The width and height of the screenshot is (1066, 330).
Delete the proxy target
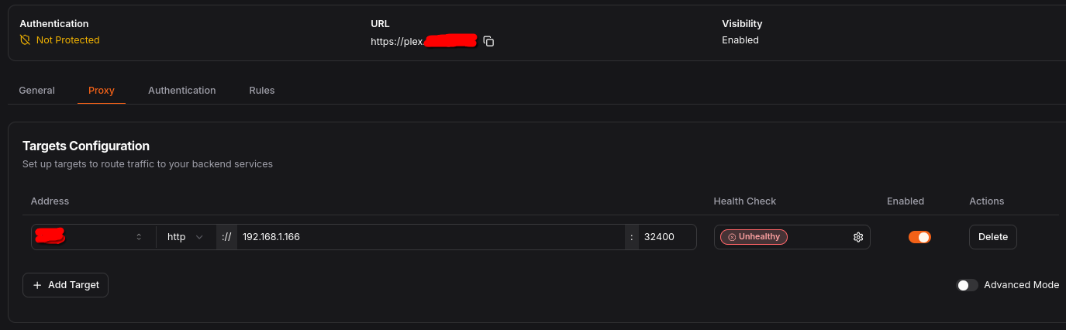(992, 237)
